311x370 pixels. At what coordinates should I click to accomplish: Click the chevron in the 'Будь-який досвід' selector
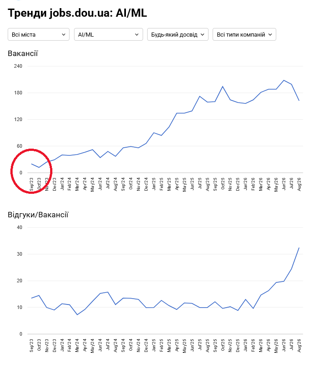[x=203, y=34]
